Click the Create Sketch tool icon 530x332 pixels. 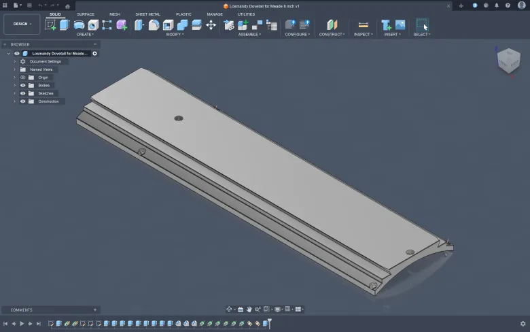coord(51,25)
